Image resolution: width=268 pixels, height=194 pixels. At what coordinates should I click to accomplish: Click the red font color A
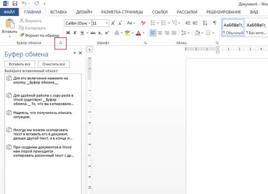coord(138,33)
